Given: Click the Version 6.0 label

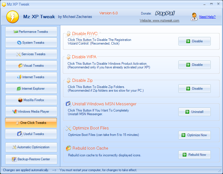Looking at the screenshot, I should click(x=109, y=13).
